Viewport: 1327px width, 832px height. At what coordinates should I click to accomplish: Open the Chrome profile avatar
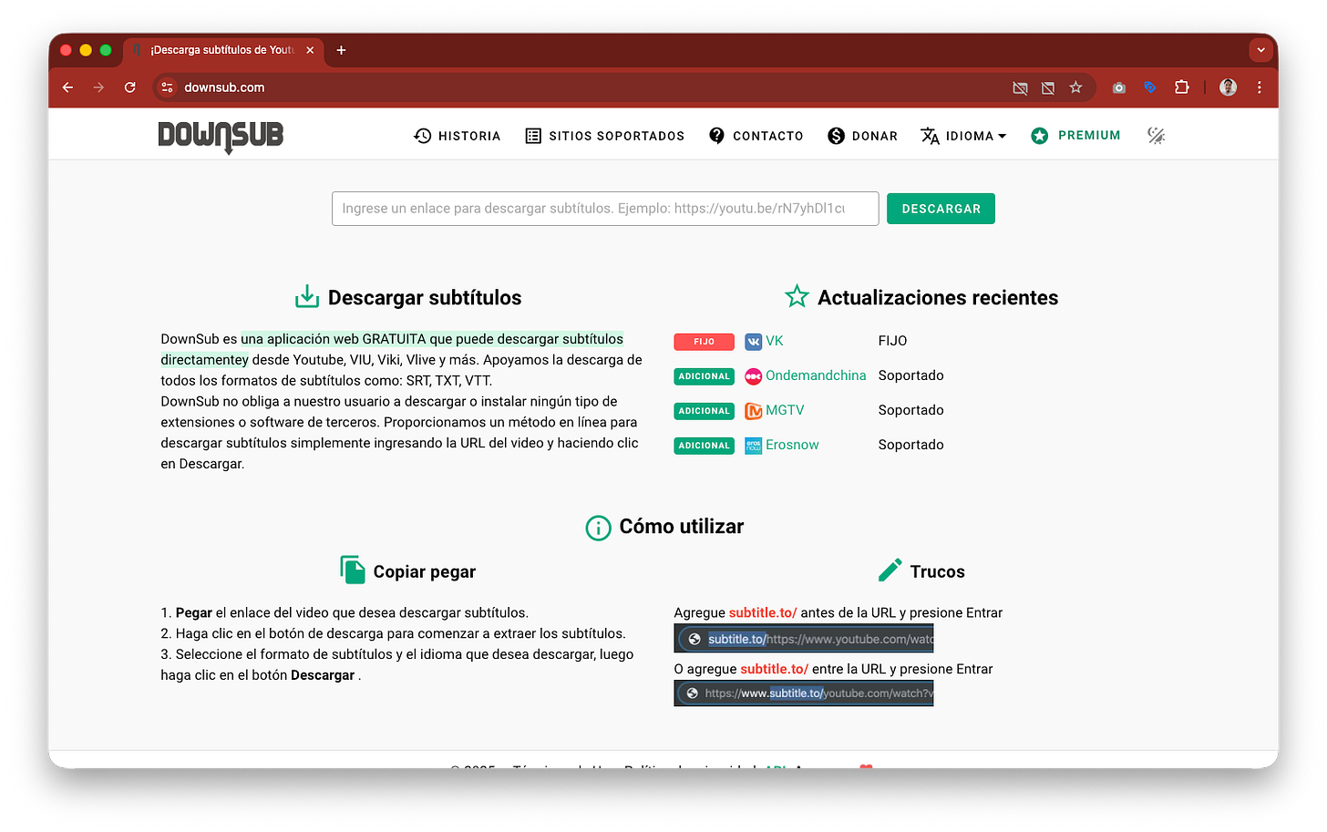tap(1229, 87)
